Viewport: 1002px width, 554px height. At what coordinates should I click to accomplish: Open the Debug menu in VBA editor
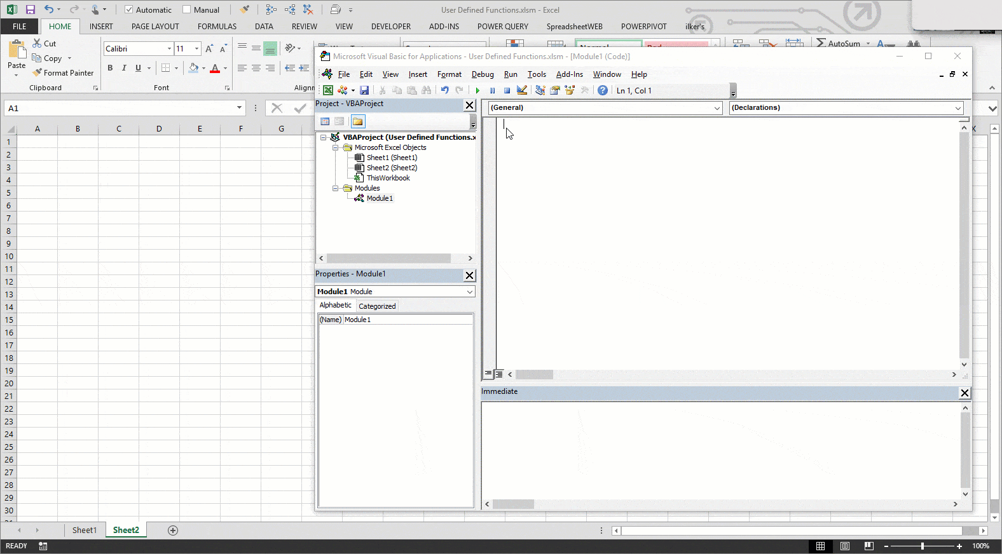pos(483,74)
